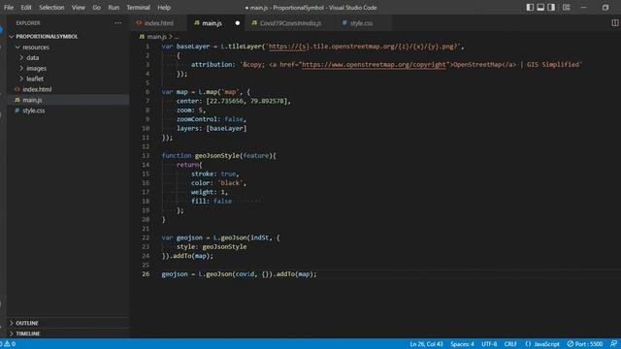Image resolution: width=621 pixels, height=349 pixels.
Task: Expand the OUTLINE section
Action: 27,323
